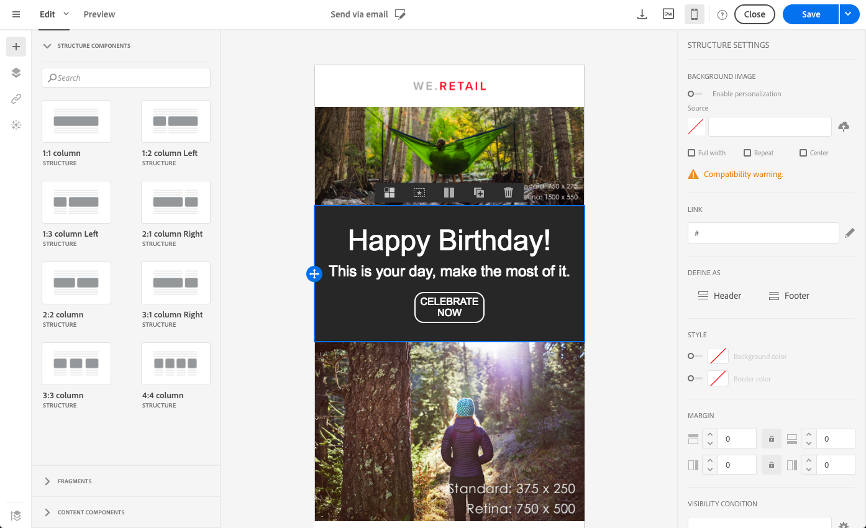Duplicate the selected structure
Screen dimensions: 866x528
[x=479, y=193]
